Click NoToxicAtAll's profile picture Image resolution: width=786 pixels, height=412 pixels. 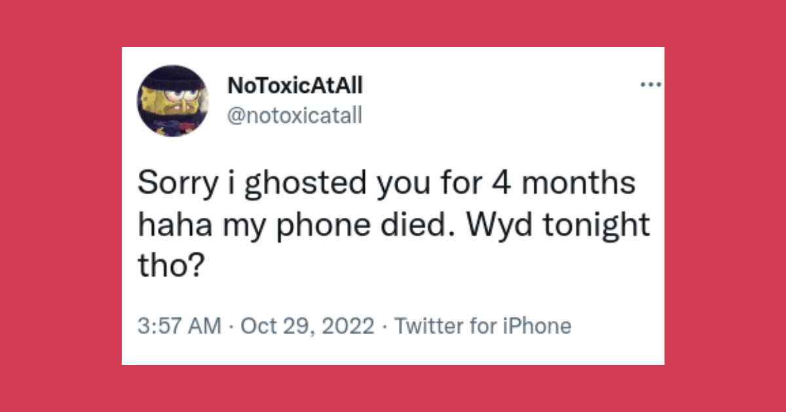point(174,101)
